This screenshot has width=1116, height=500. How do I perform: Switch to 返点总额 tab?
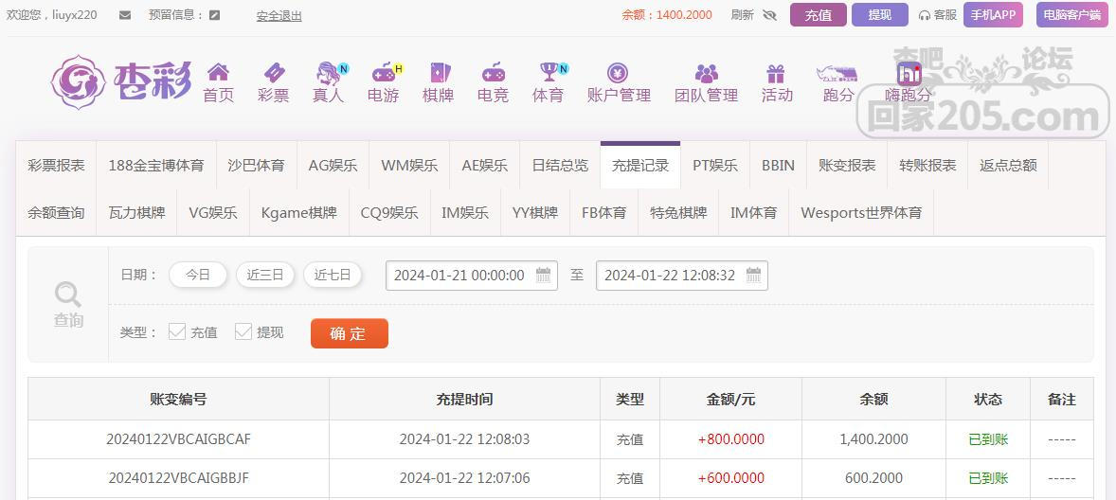tap(1008, 166)
